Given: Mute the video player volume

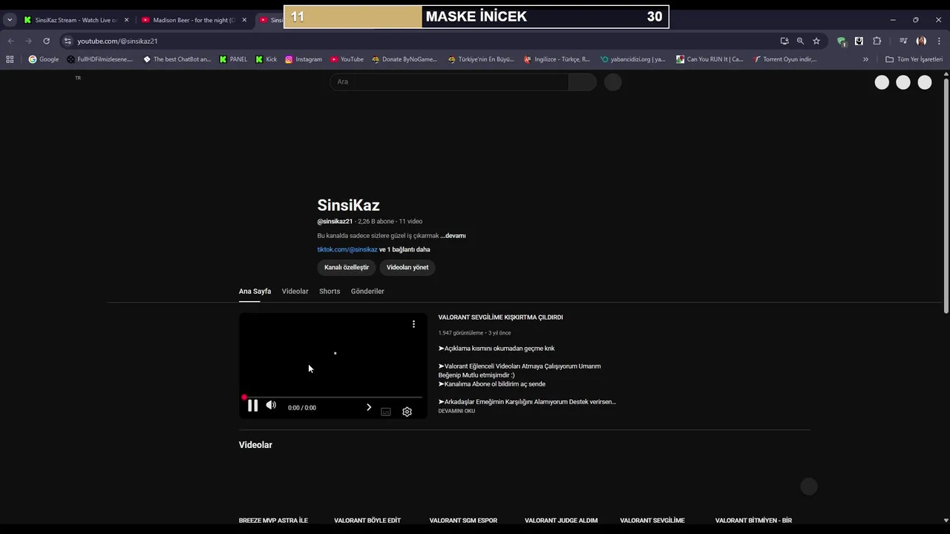Looking at the screenshot, I should pos(271,405).
